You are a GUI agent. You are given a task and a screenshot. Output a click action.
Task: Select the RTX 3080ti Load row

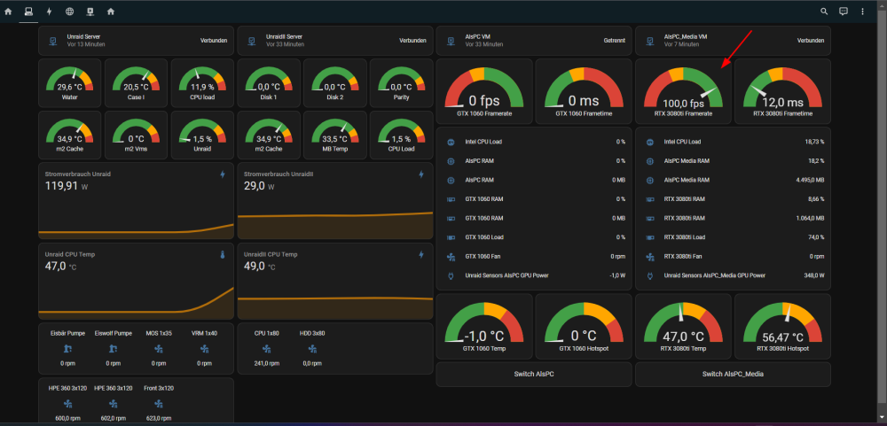[x=733, y=237]
